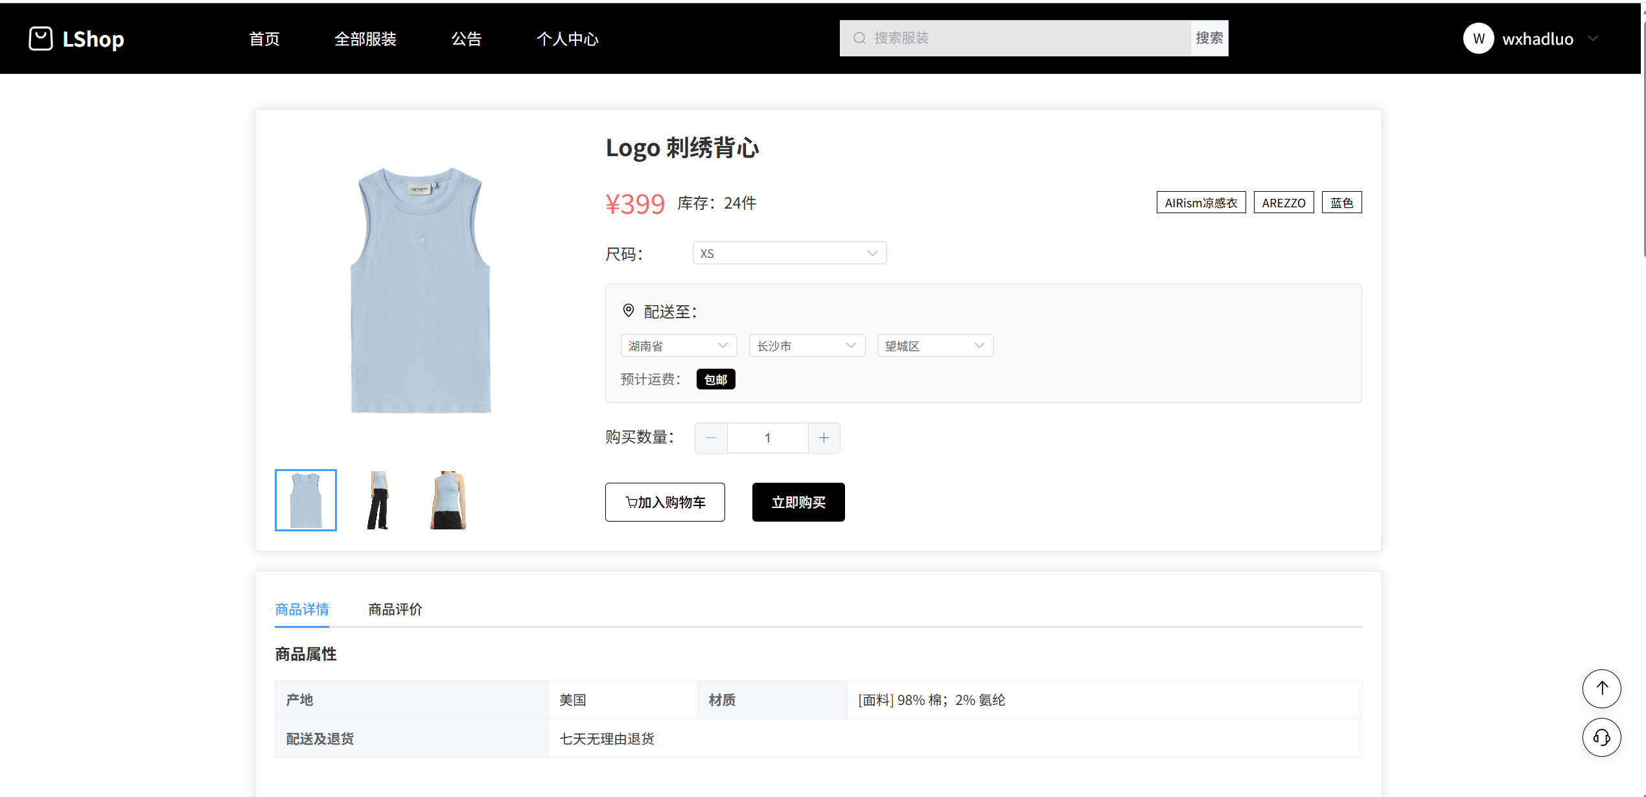
Task: Decrease quantity with minus button
Action: tap(711, 438)
